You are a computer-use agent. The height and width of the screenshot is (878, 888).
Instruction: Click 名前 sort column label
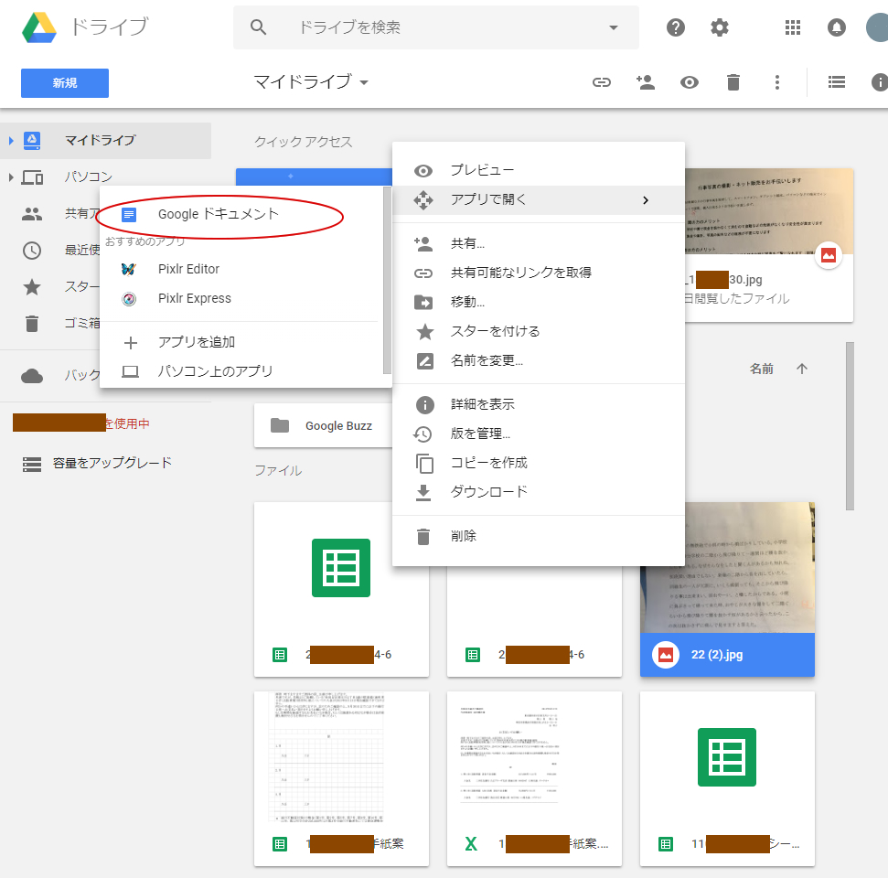(761, 369)
